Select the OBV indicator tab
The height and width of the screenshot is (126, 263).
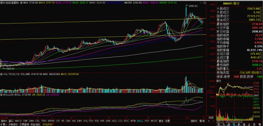click(x=68, y=121)
